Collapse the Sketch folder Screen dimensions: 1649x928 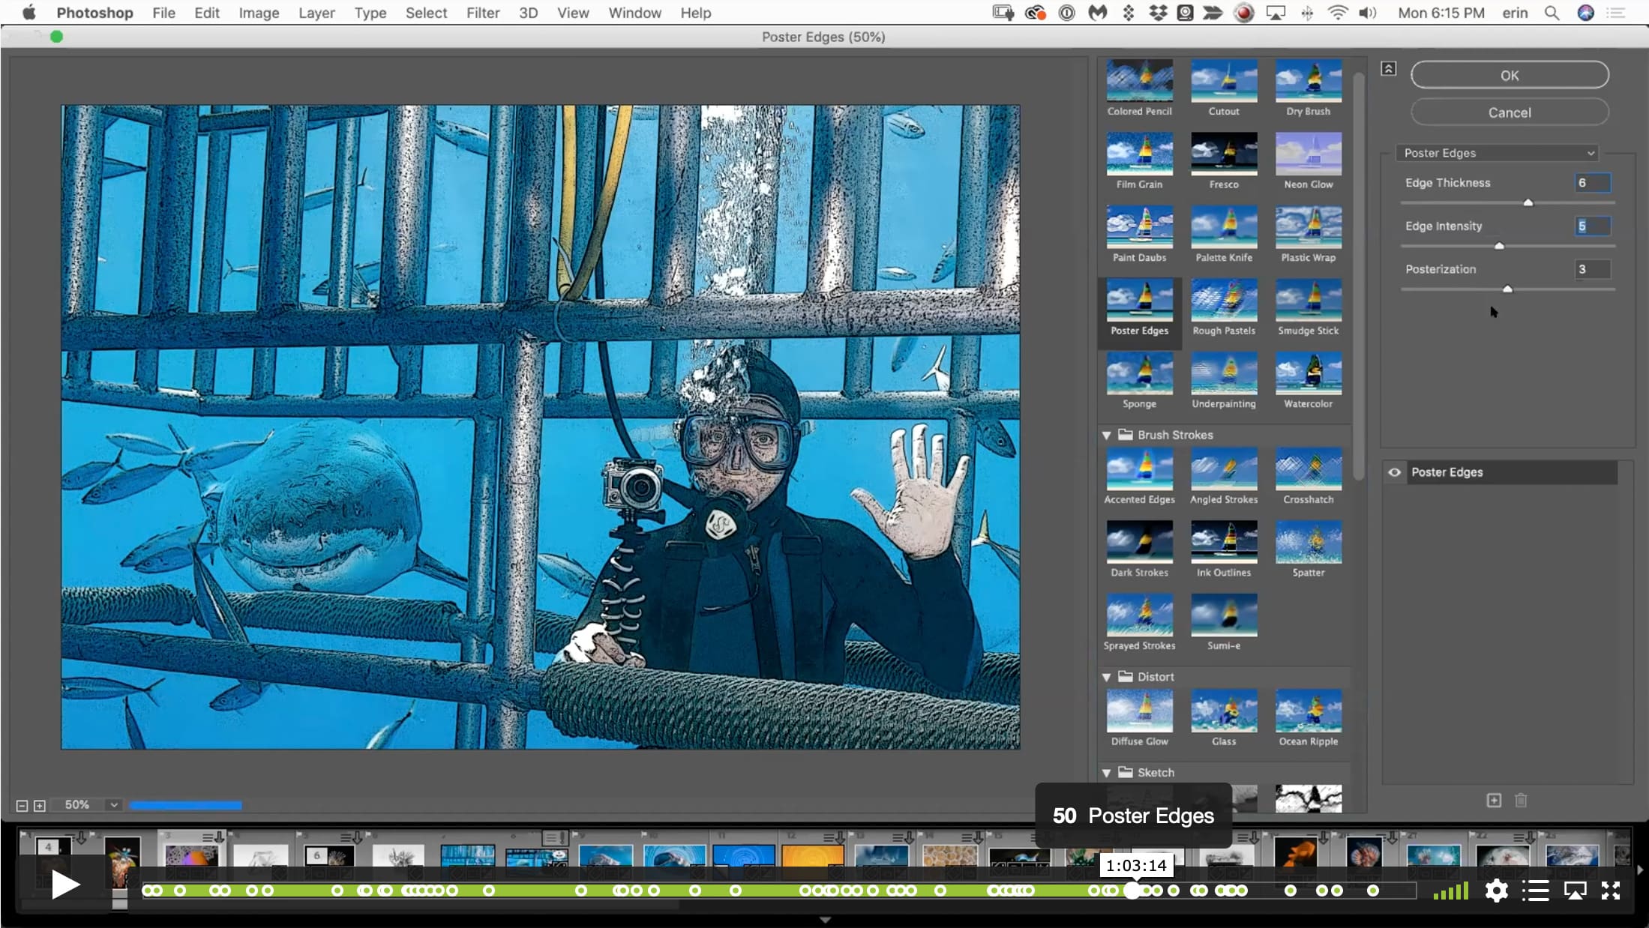point(1106,773)
